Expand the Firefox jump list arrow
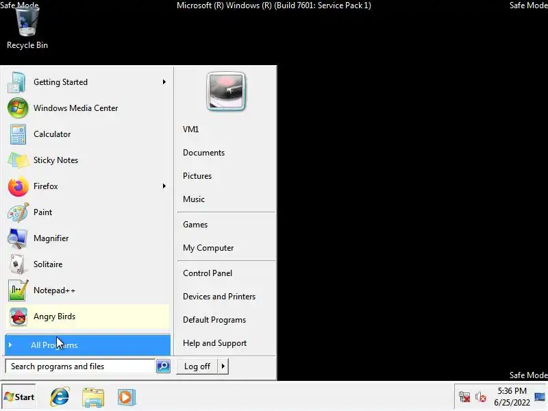 tap(164, 186)
